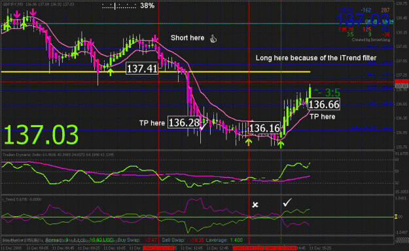Click the green buy arrow left of 137.41

pos(111,72)
